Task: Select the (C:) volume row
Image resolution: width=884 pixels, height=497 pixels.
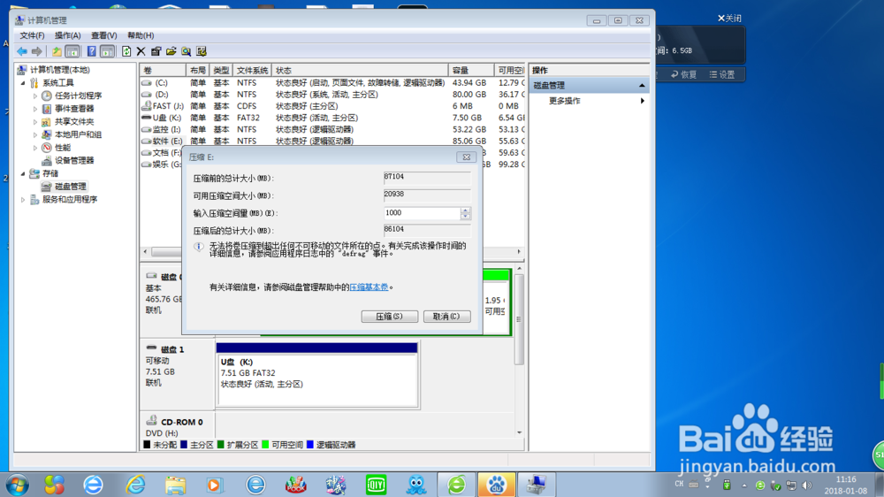Action: [332, 83]
